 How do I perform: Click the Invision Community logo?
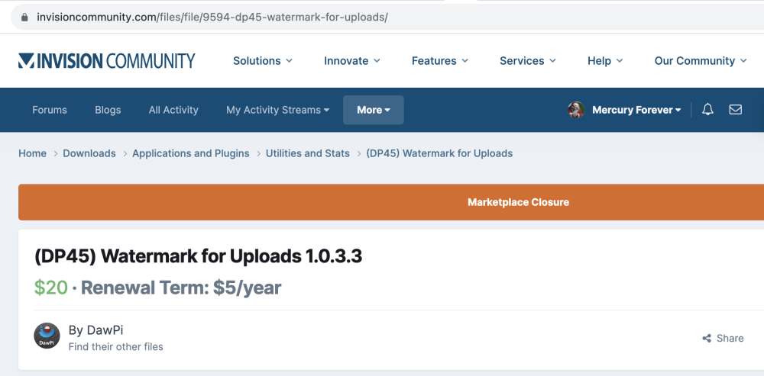click(x=107, y=61)
